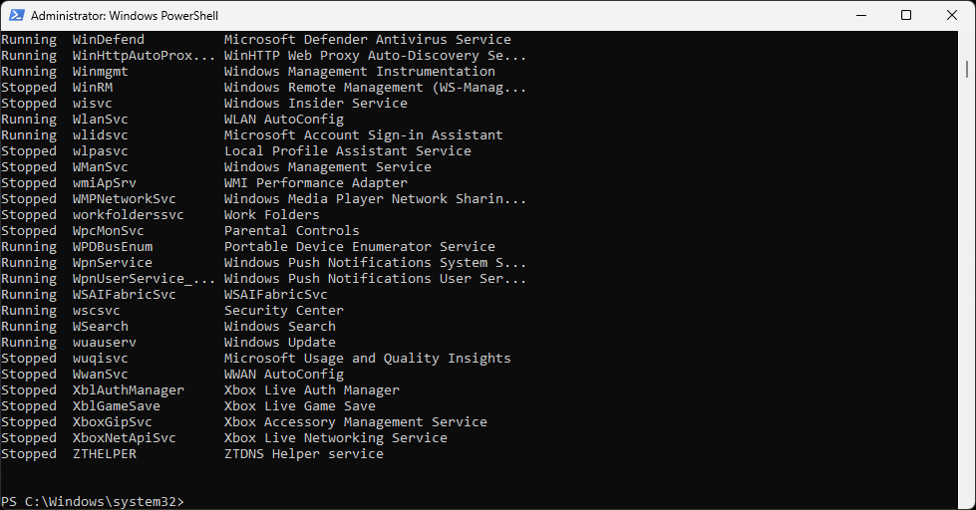Click the 'Security Center' display name
The image size is (976, 510).
pyautogui.click(x=283, y=311)
